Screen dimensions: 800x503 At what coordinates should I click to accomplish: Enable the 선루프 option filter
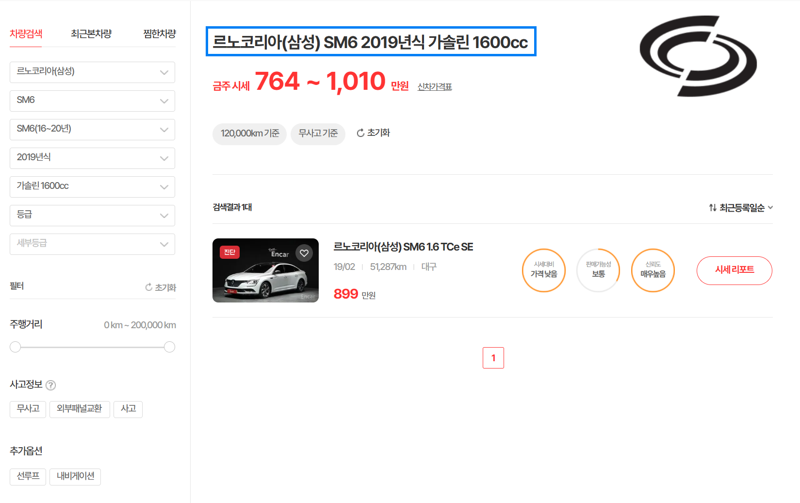(28, 476)
